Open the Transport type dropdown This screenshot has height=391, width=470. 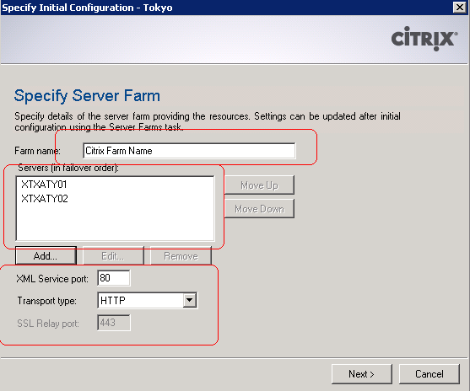[190, 300]
